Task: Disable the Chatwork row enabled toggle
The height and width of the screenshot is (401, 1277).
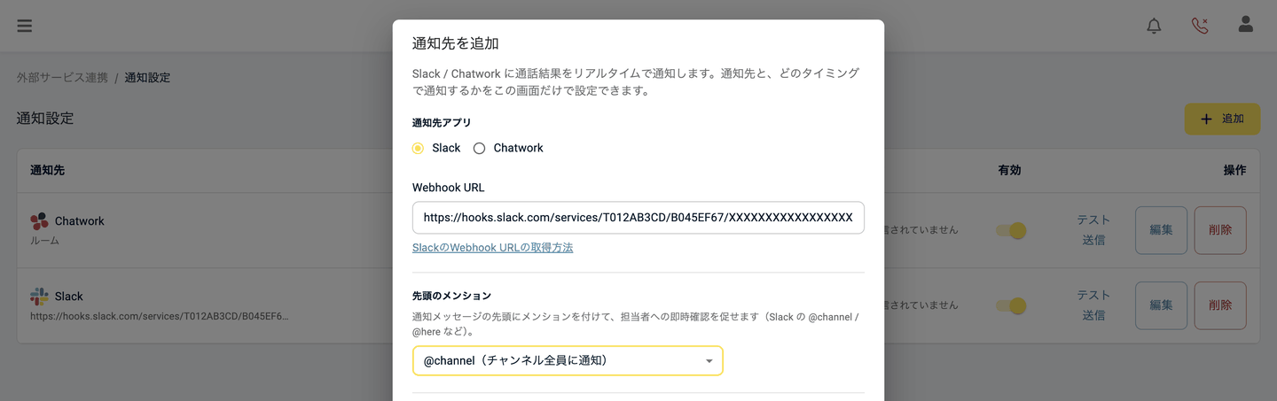Action: point(1011,230)
